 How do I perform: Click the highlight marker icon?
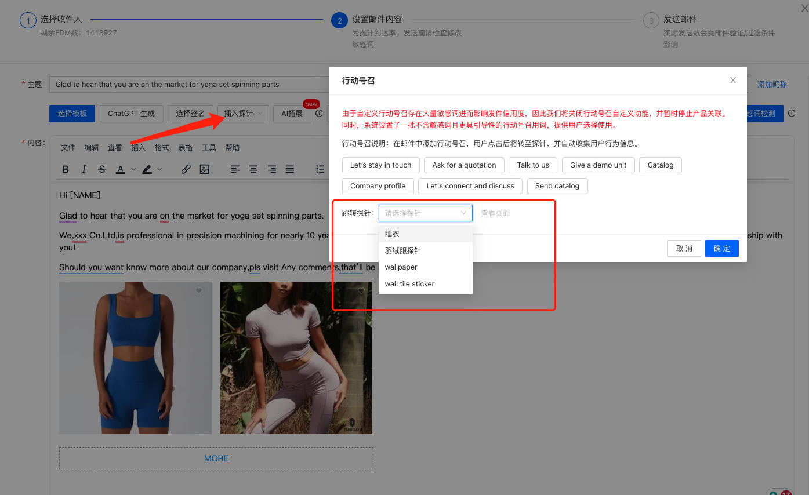[x=147, y=169]
